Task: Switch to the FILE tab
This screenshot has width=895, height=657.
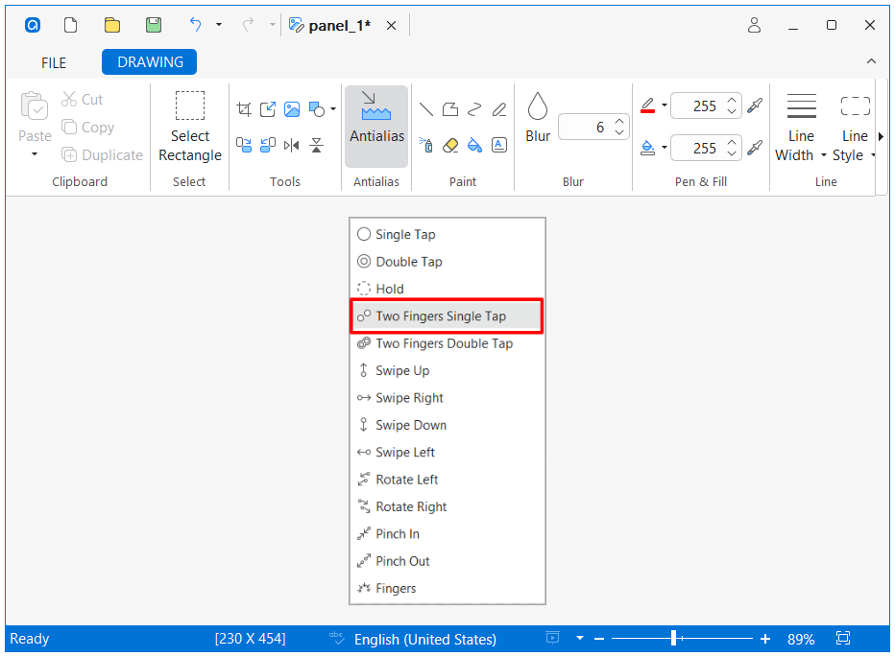Action: click(x=54, y=63)
